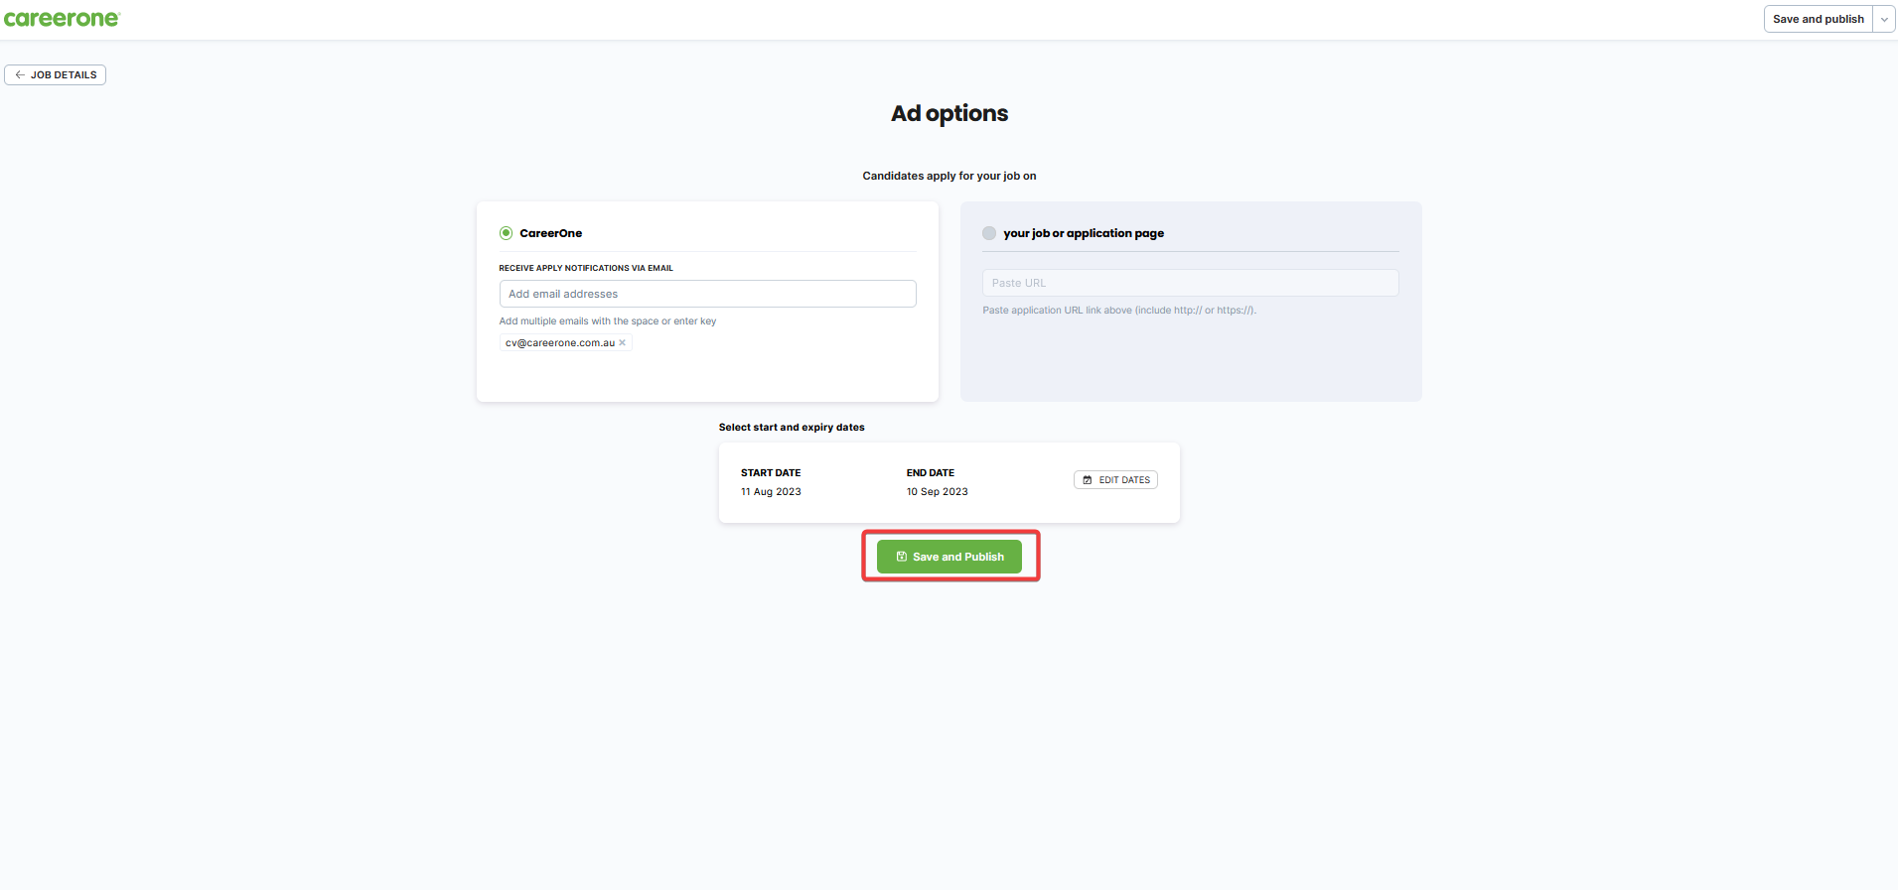Click the Ad options heading
This screenshot has height=890, width=1898.
tap(949, 114)
